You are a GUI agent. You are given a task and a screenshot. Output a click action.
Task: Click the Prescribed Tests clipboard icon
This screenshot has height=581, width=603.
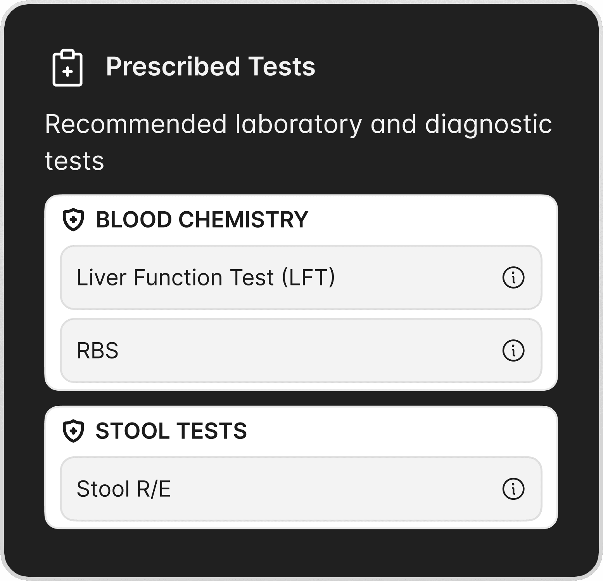[67, 68]
